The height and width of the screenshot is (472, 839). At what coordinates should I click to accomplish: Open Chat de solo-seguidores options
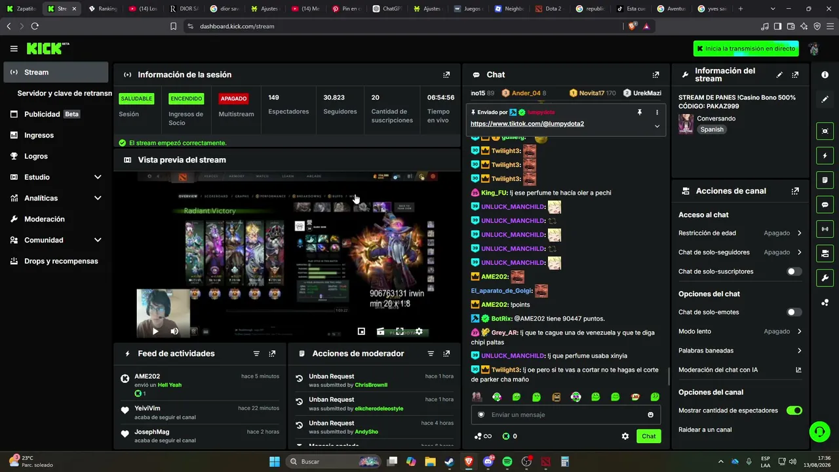click(740, 252)
